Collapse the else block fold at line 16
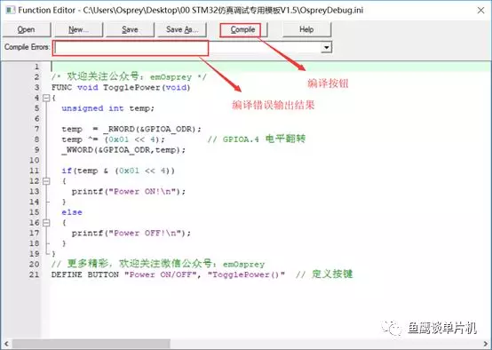The height and width of the screenshot is (350, 492). point(46,223)
